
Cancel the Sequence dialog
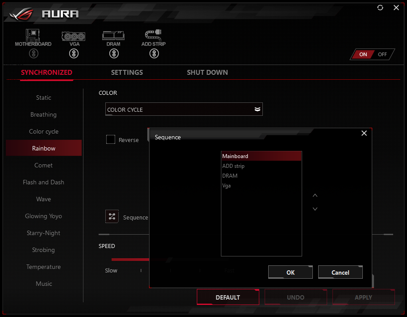point(341,272)
